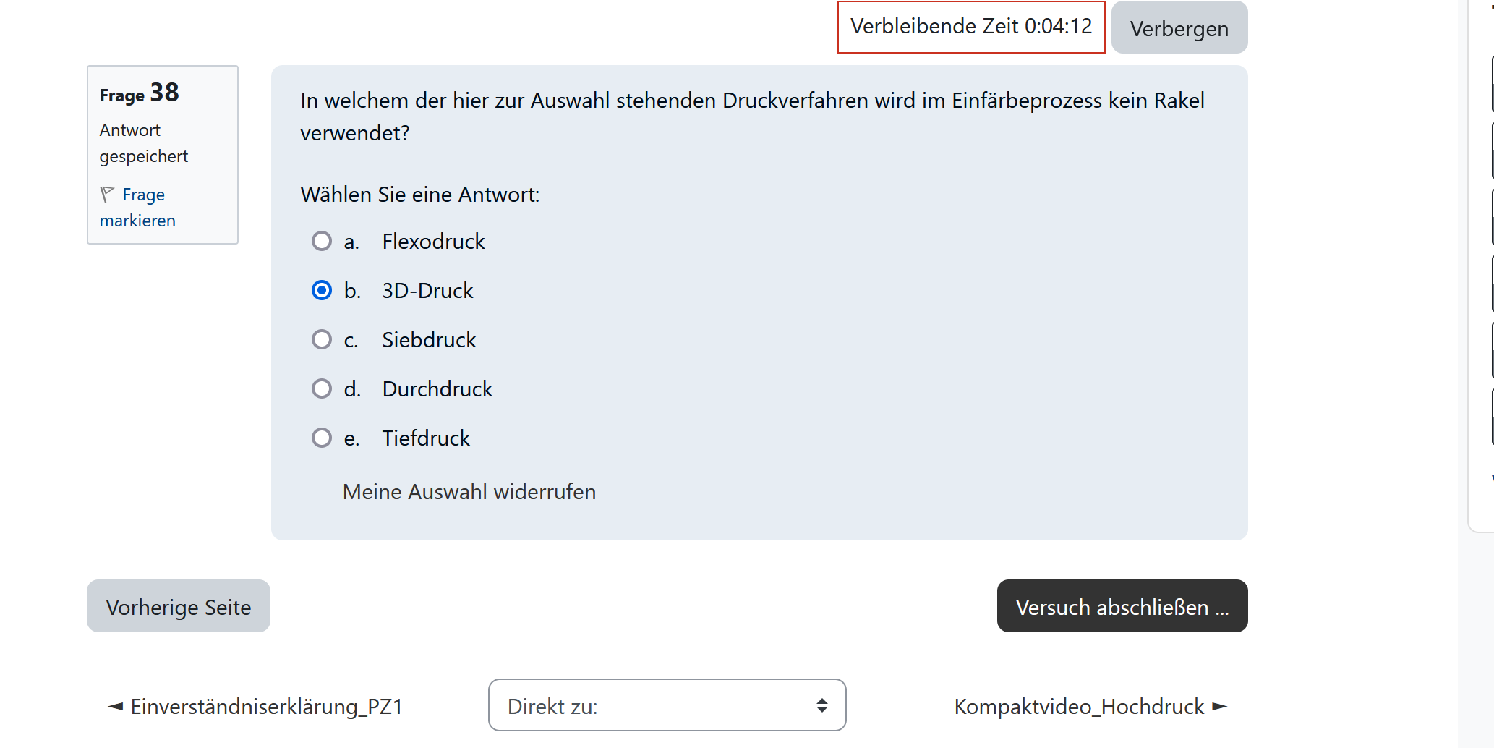Open the Einverständniserklärung_PZ1 activity link
Image resolution: width=1494 pixels, height=748 pixels.
tap(266, 706)
